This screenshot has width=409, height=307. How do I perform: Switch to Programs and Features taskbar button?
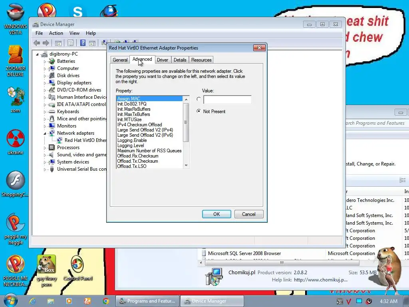point(147,301)
